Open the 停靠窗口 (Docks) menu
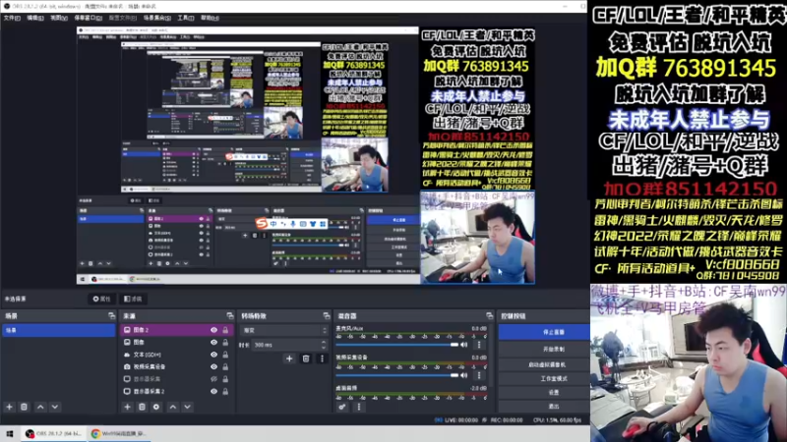This screenshot has height=442, width=787. [x=88, y=18]
